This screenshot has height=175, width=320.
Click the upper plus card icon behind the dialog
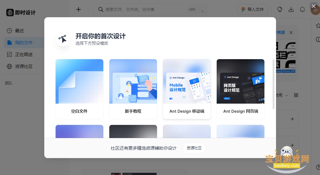292,119
